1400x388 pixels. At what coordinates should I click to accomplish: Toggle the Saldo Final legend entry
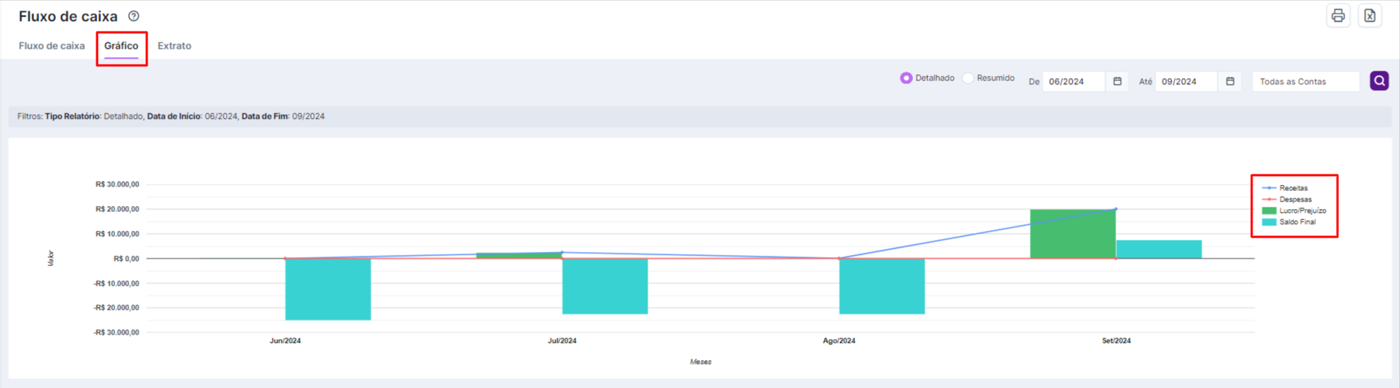[1289, 222]
